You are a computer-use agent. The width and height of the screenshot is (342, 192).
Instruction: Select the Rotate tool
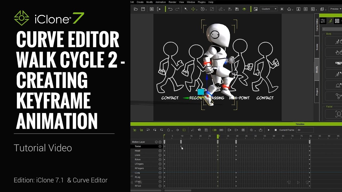coord(203,9)
